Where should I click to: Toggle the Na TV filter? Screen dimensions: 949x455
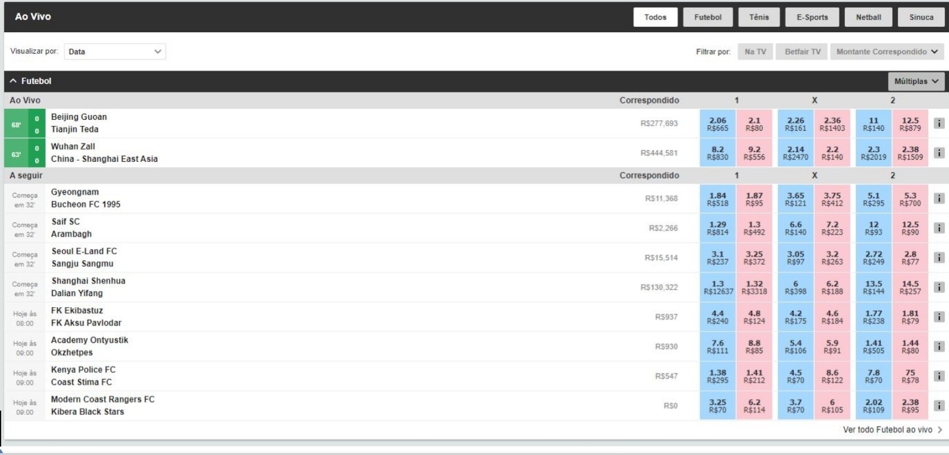pos(755,52)
